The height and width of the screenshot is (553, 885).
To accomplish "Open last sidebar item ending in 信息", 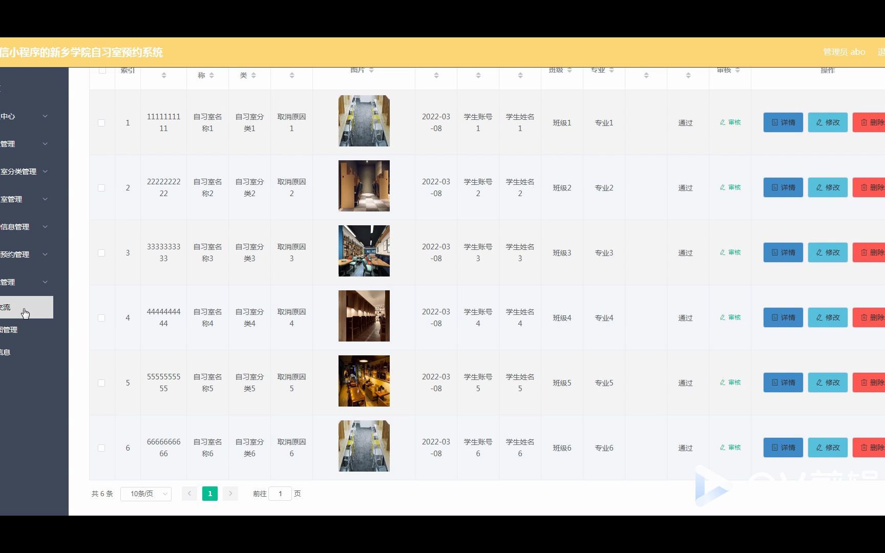I will pos(27,352).
